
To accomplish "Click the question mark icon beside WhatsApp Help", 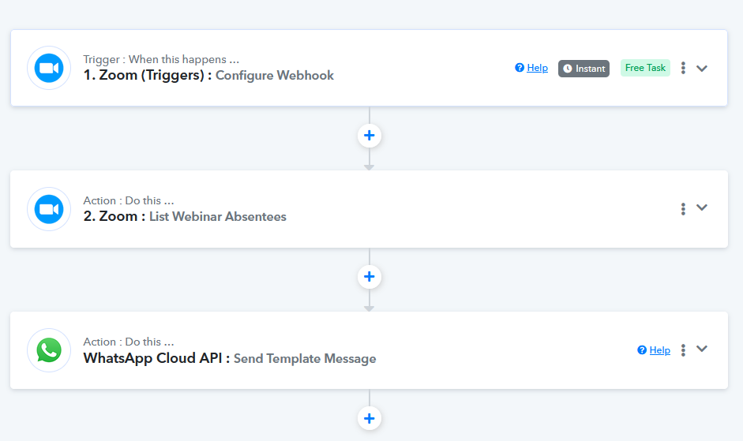I will pyautogui.click(x=642, y=350).
